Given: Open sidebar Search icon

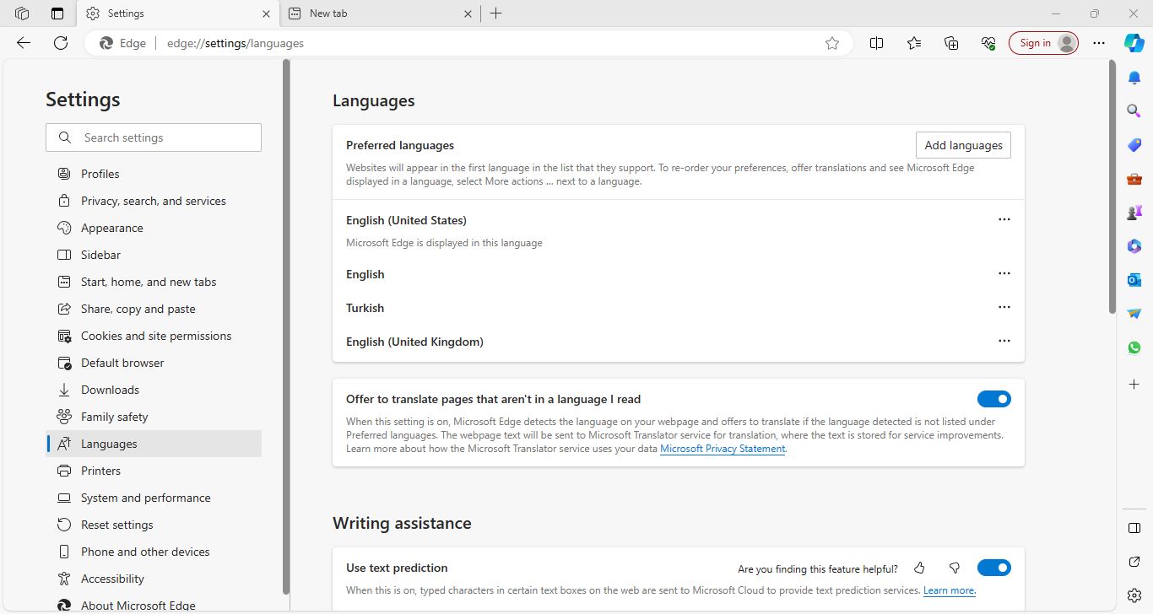Looking at the screenshot, I should coord(1134,110).
